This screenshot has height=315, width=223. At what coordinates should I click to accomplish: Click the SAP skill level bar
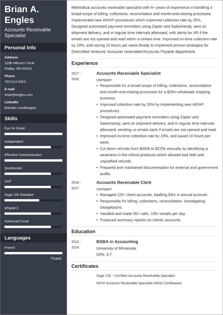point(33,187)
